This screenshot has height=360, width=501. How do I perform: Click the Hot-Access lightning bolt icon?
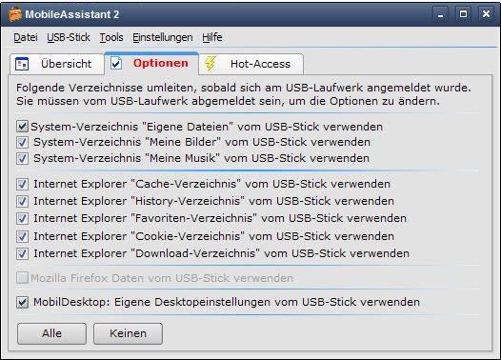(210, 64)
